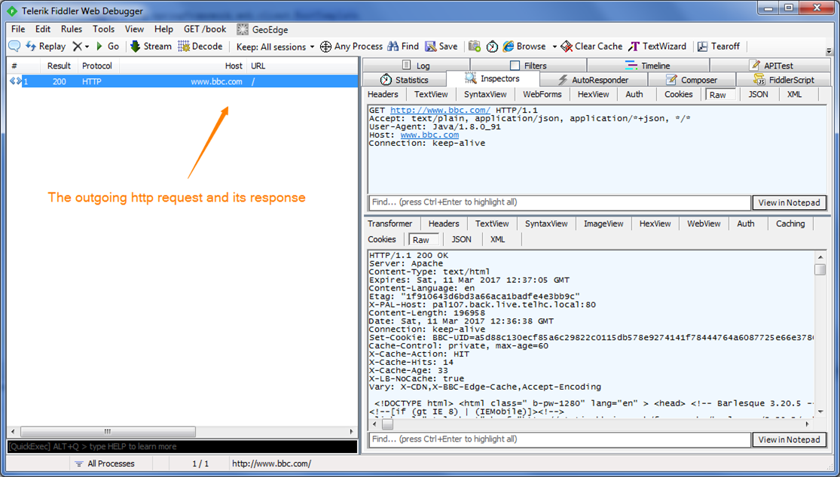Click response pane View in Notepad
Viewport: 840px width, 477px height.
[789, 439]
